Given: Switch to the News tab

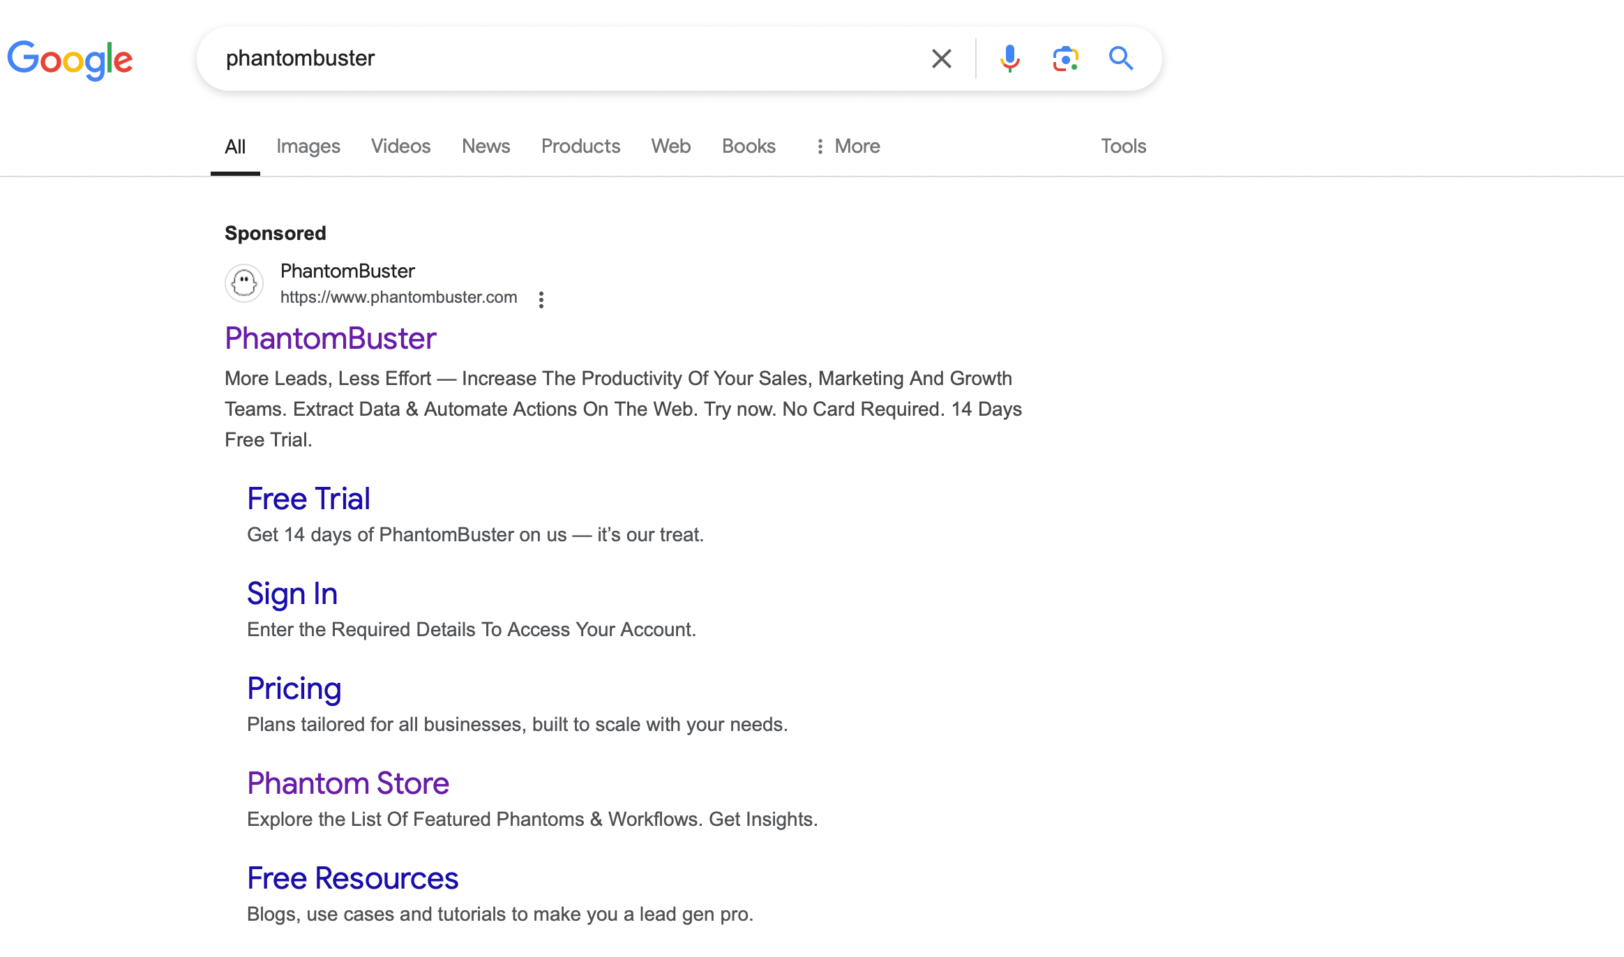Looking at the screenshot, I should pyautogui.click(x=486, y=146).
